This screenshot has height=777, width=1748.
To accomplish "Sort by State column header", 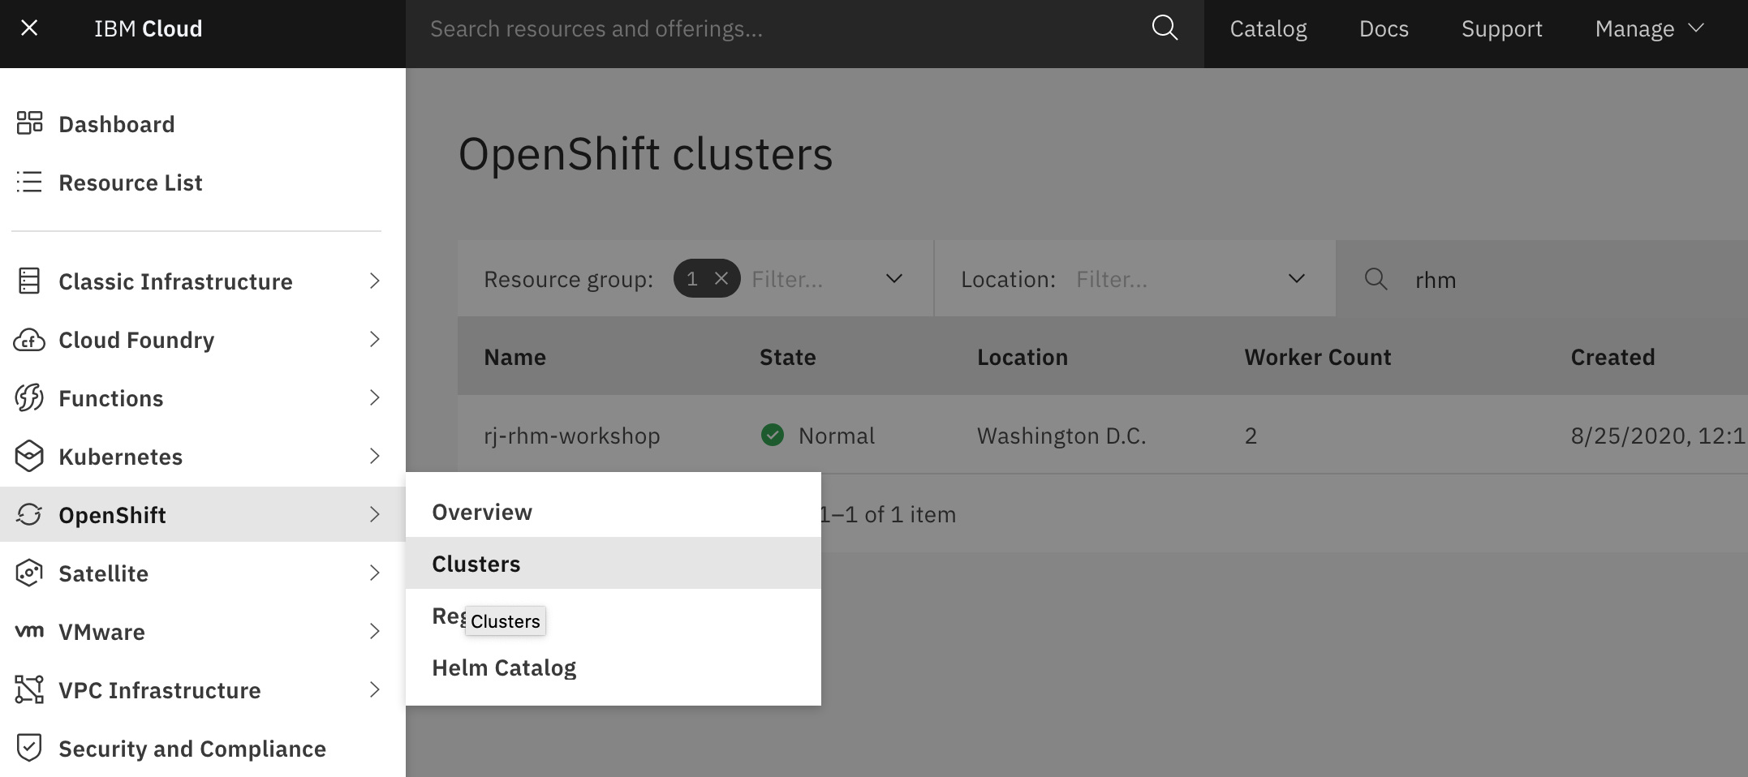I will (787, 357).
